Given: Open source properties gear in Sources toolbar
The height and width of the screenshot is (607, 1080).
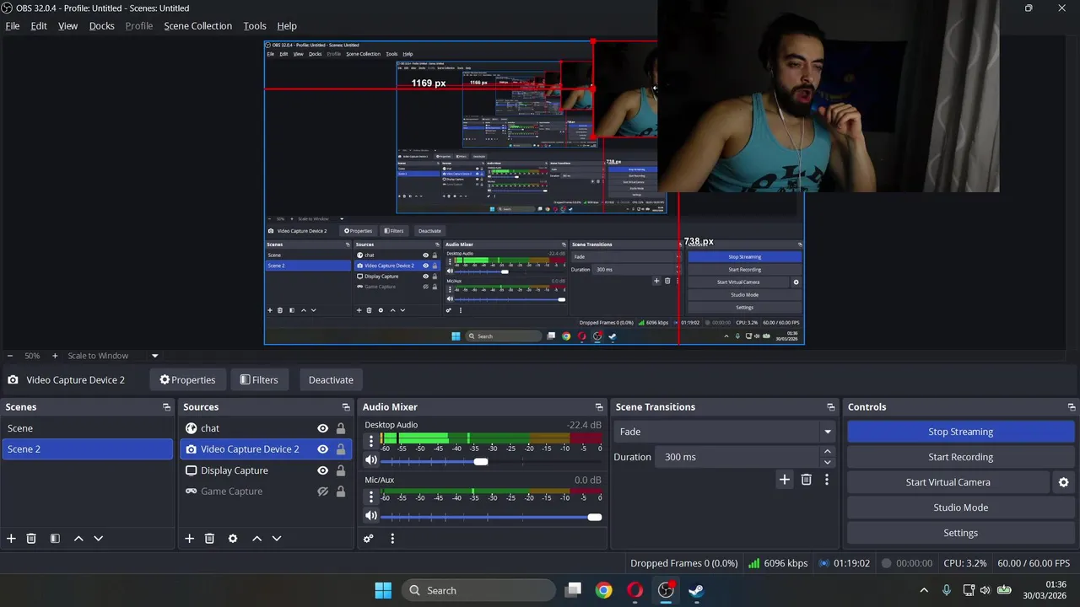Looking at the screenshot, I should coord(233,538).
